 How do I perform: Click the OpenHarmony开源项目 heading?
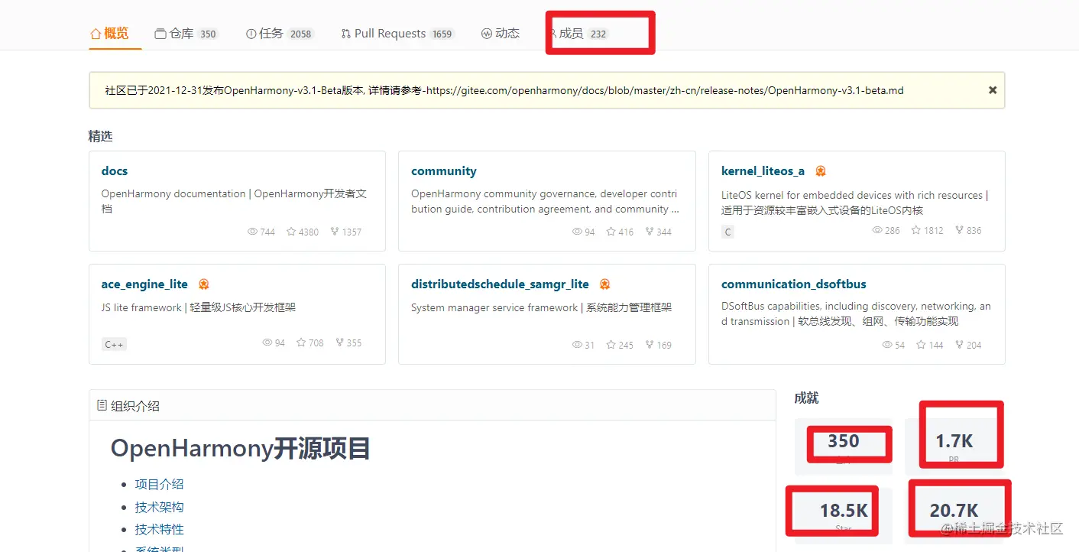(x=241, y=448)
